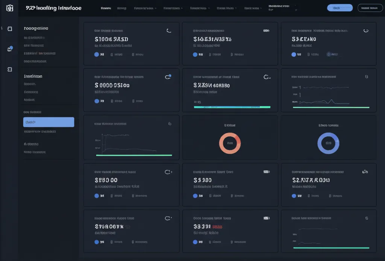This screenshot has height=261, width=385.
Task: Click corner icon on bottom-right line chart card
Action: pos(366,218)
